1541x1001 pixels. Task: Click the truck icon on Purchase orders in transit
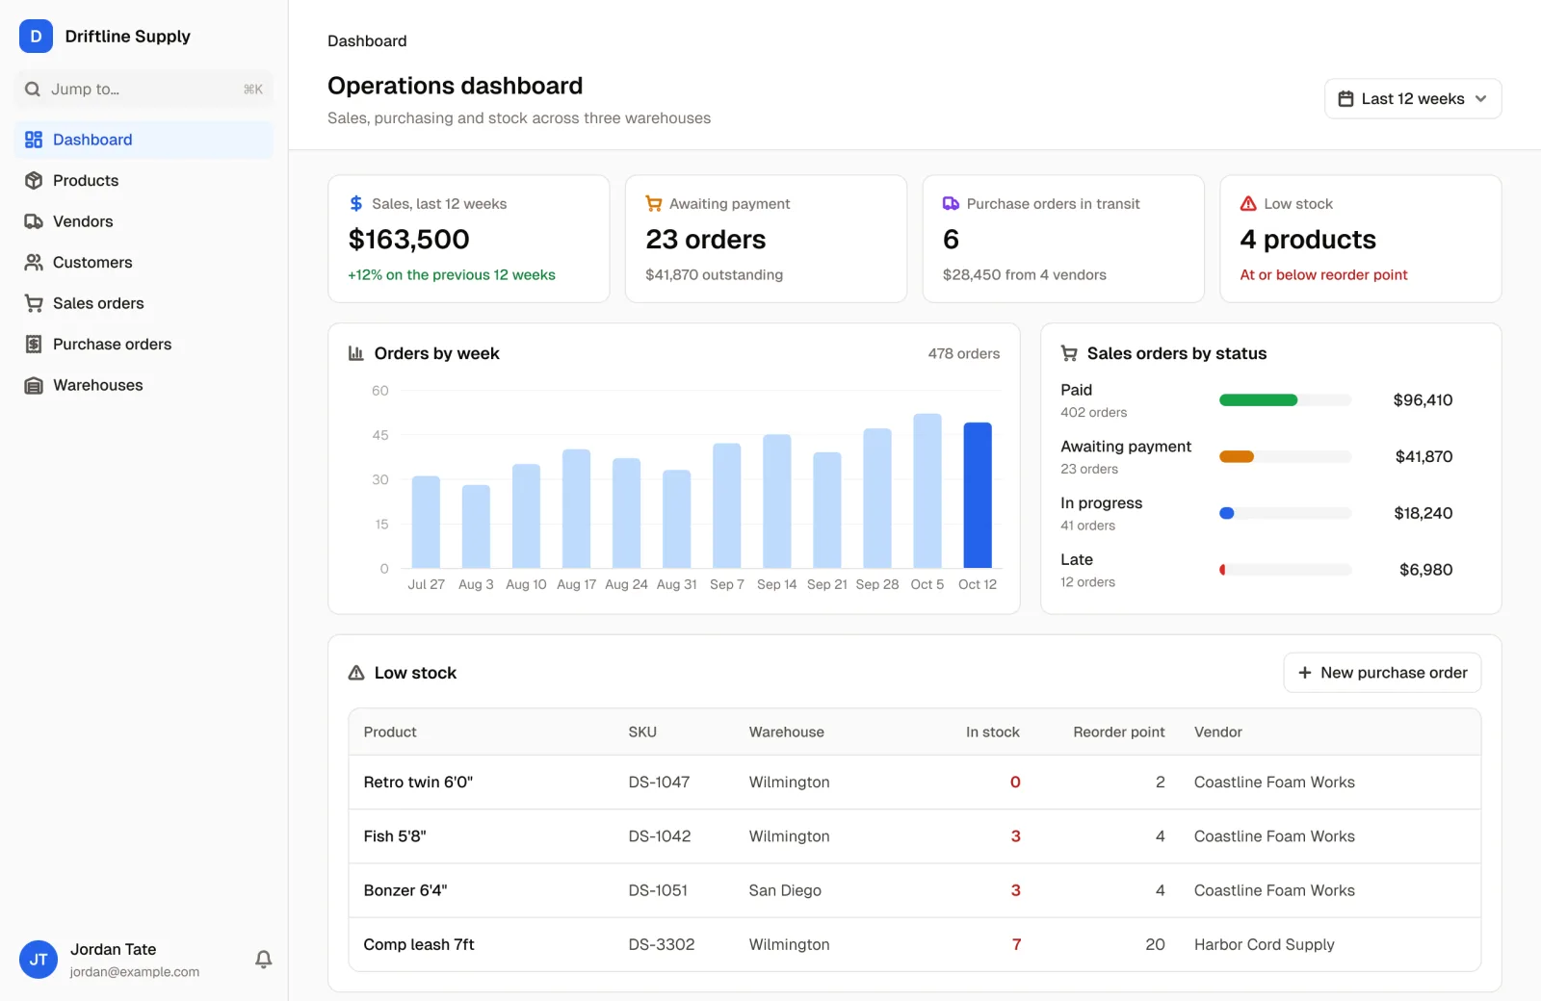[x=951, y=203]
